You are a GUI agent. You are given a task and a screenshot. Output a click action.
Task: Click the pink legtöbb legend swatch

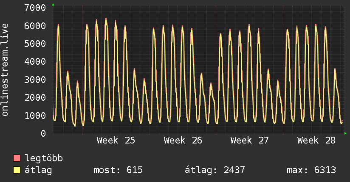pyautogui.click(x=17, y=158)
